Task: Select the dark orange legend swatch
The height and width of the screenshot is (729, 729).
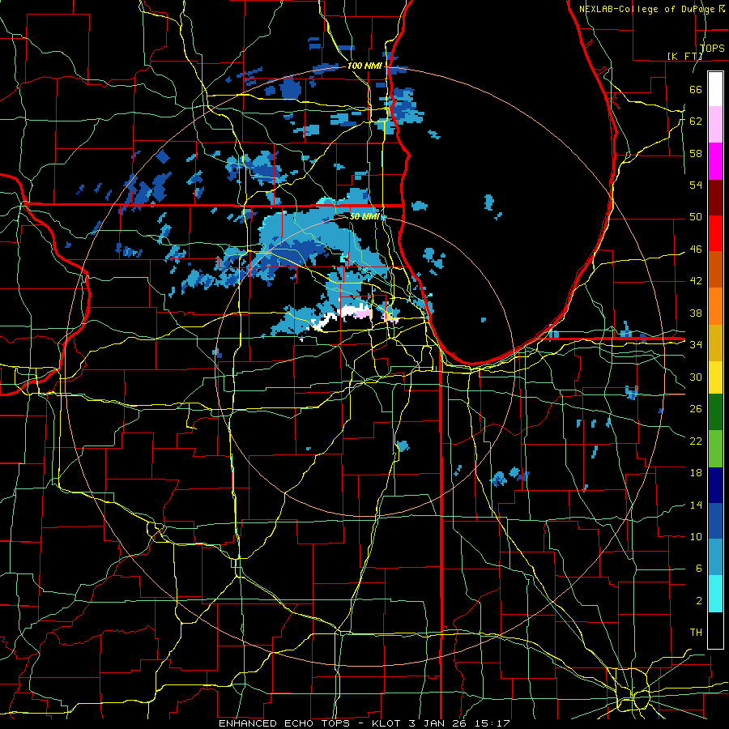Action: point(715,270)
